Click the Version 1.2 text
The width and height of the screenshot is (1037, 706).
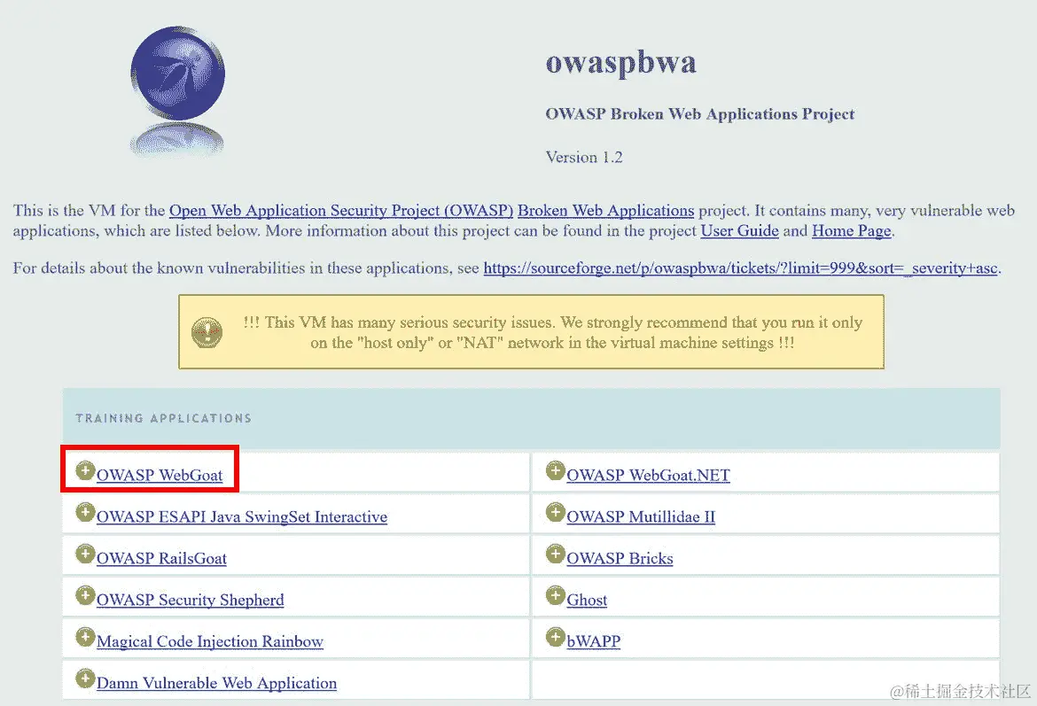584,158
